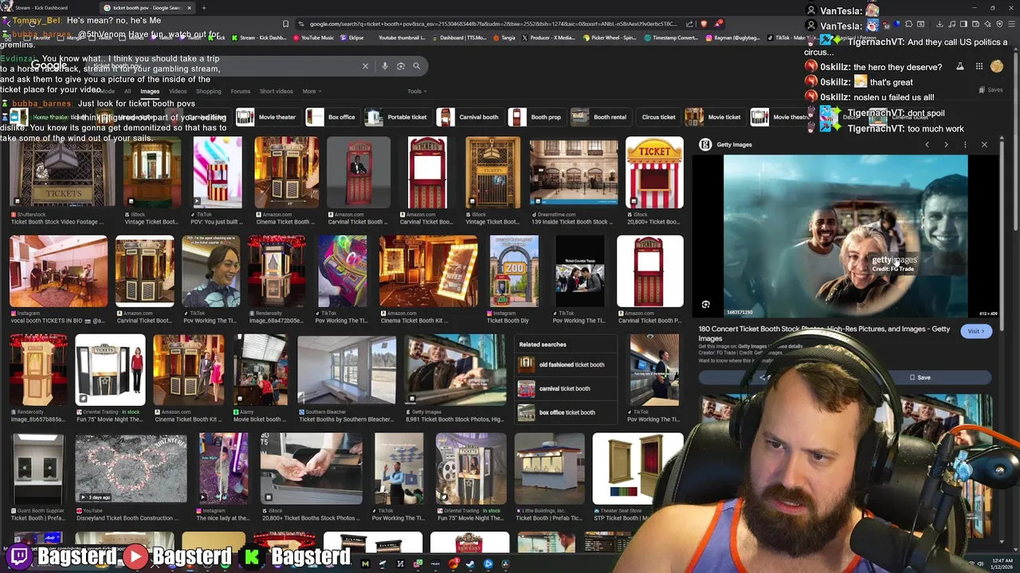Image resolution: width=1020 pixels, height=573 pixels.
Task: Open the ZOO Ticket Booth Diy thumbnail
Action: point(514,271)
